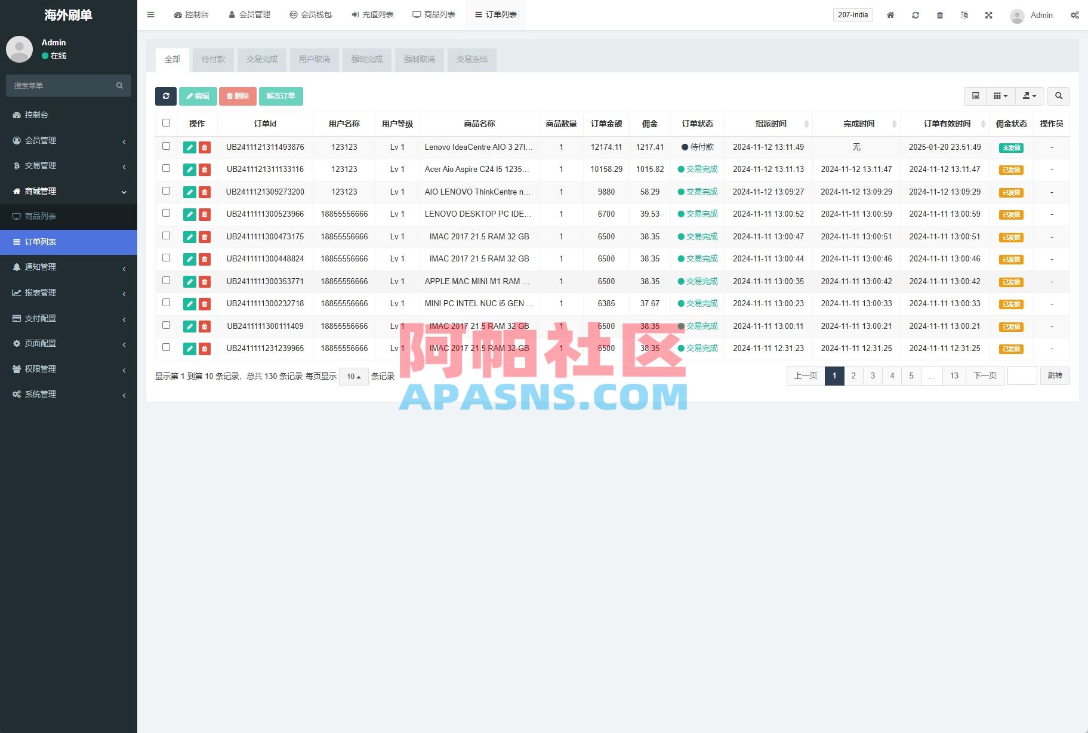Click the home icon in the top navbar
This screenshot has height=733, width=1088.
pyautogui.click(x=890, y=15)
